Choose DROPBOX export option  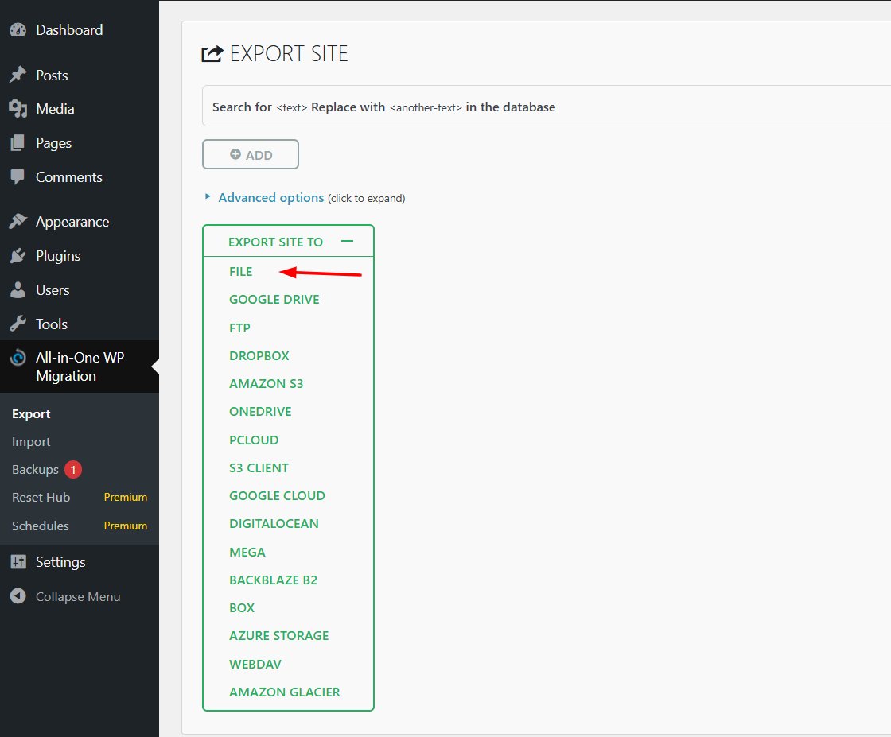click(x=259, y=355)
